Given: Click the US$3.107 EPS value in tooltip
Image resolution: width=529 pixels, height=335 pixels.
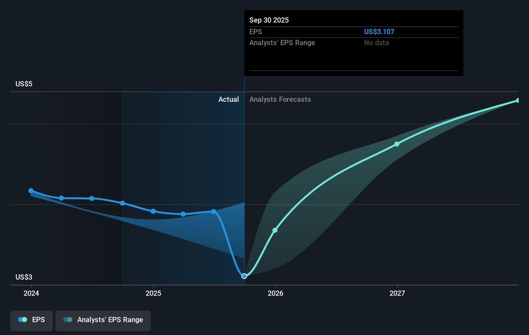Looking at the screenshot, I should [x=379, y=32].
